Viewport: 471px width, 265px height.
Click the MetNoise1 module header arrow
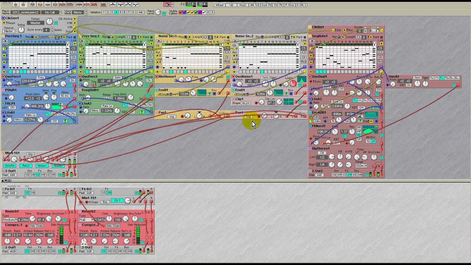(x=157, y=77)
